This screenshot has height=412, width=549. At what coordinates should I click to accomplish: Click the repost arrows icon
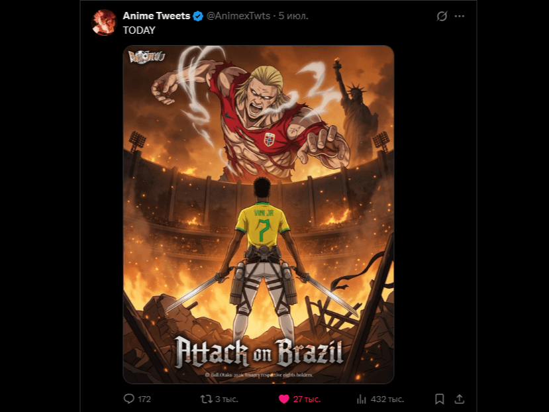(206, 399)
